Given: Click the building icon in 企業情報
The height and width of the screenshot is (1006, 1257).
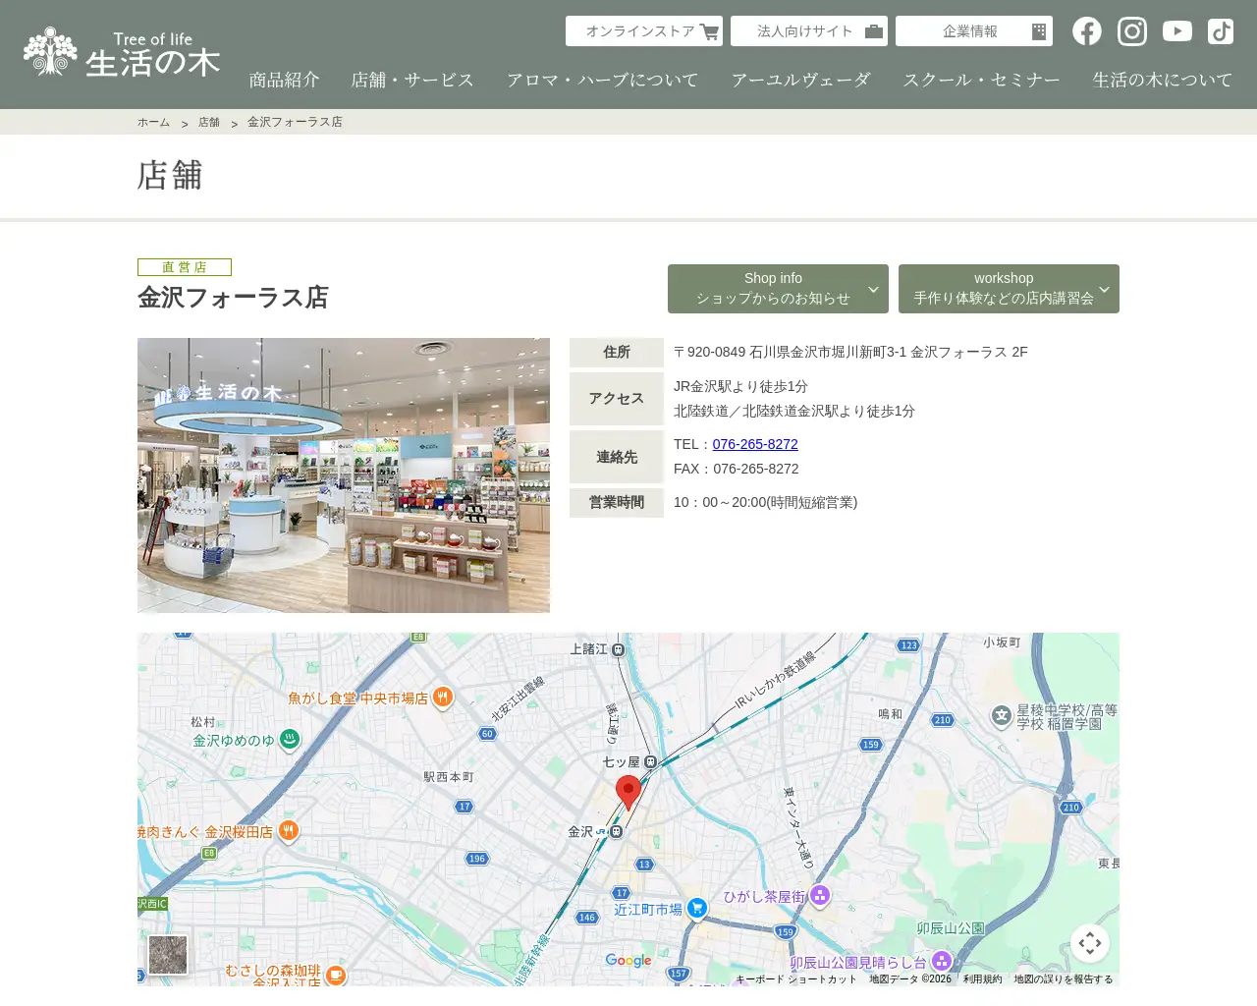Looking at the screenshot, I should coord(1039,31).
